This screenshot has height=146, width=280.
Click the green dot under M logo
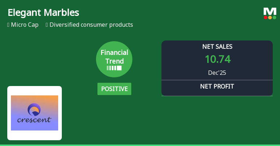tap(274, 17)
